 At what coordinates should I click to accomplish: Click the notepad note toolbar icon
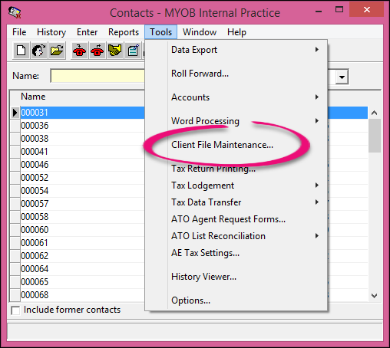(x=133, y=51)
